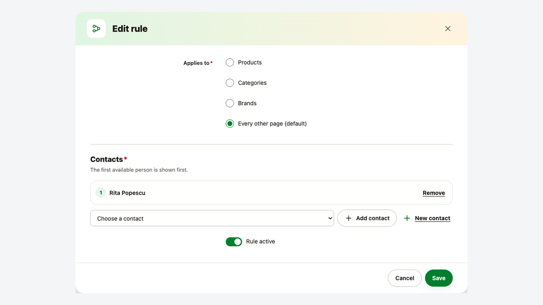The height and width of the screenshot is (305, 543).
Task: Click the New contact link
Action: tap(432, 218)
